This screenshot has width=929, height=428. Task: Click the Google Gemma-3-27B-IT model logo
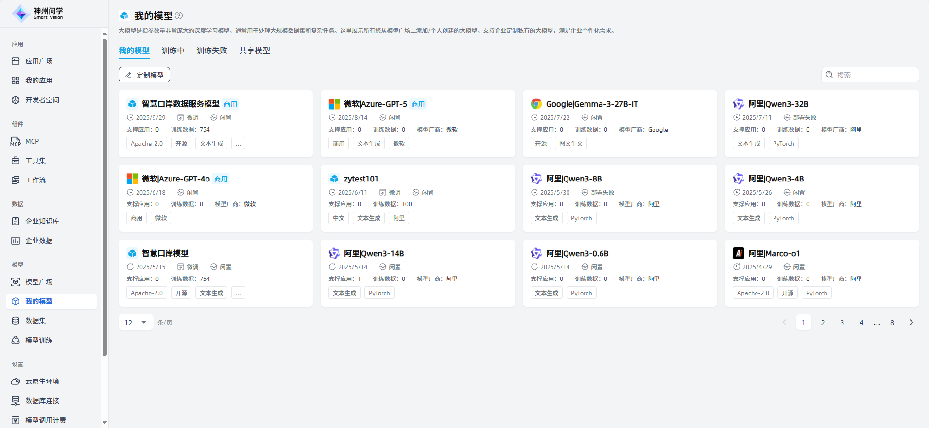coord(536,104)
